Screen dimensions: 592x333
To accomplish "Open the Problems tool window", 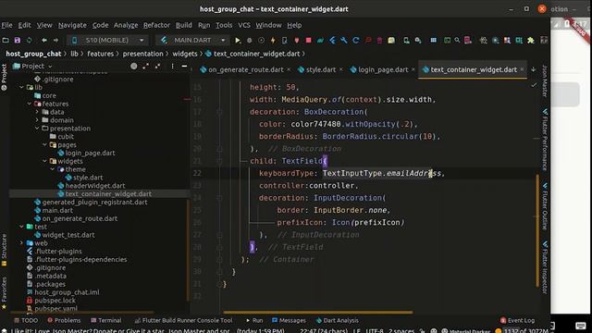I will (64, 320).
